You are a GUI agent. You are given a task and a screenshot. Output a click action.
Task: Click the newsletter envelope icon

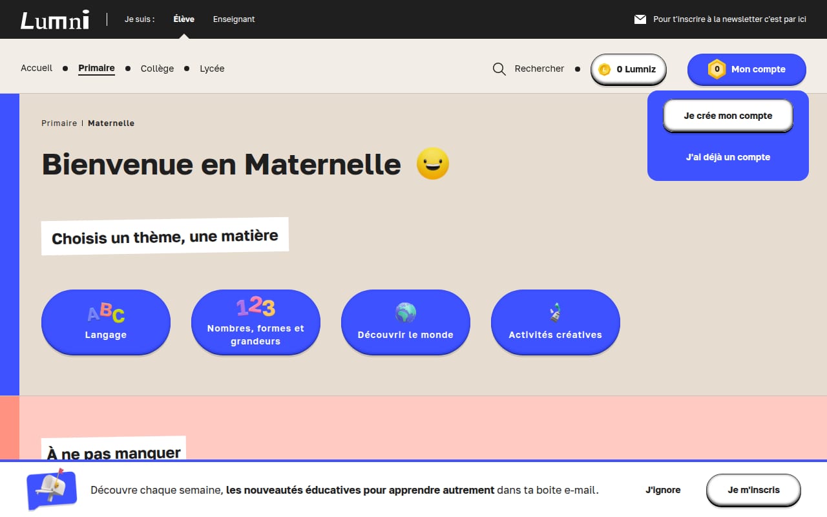tap(640, 19)
